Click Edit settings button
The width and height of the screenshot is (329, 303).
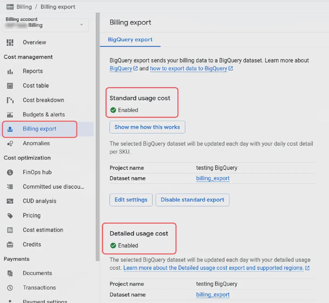click(x=131, y=200)
